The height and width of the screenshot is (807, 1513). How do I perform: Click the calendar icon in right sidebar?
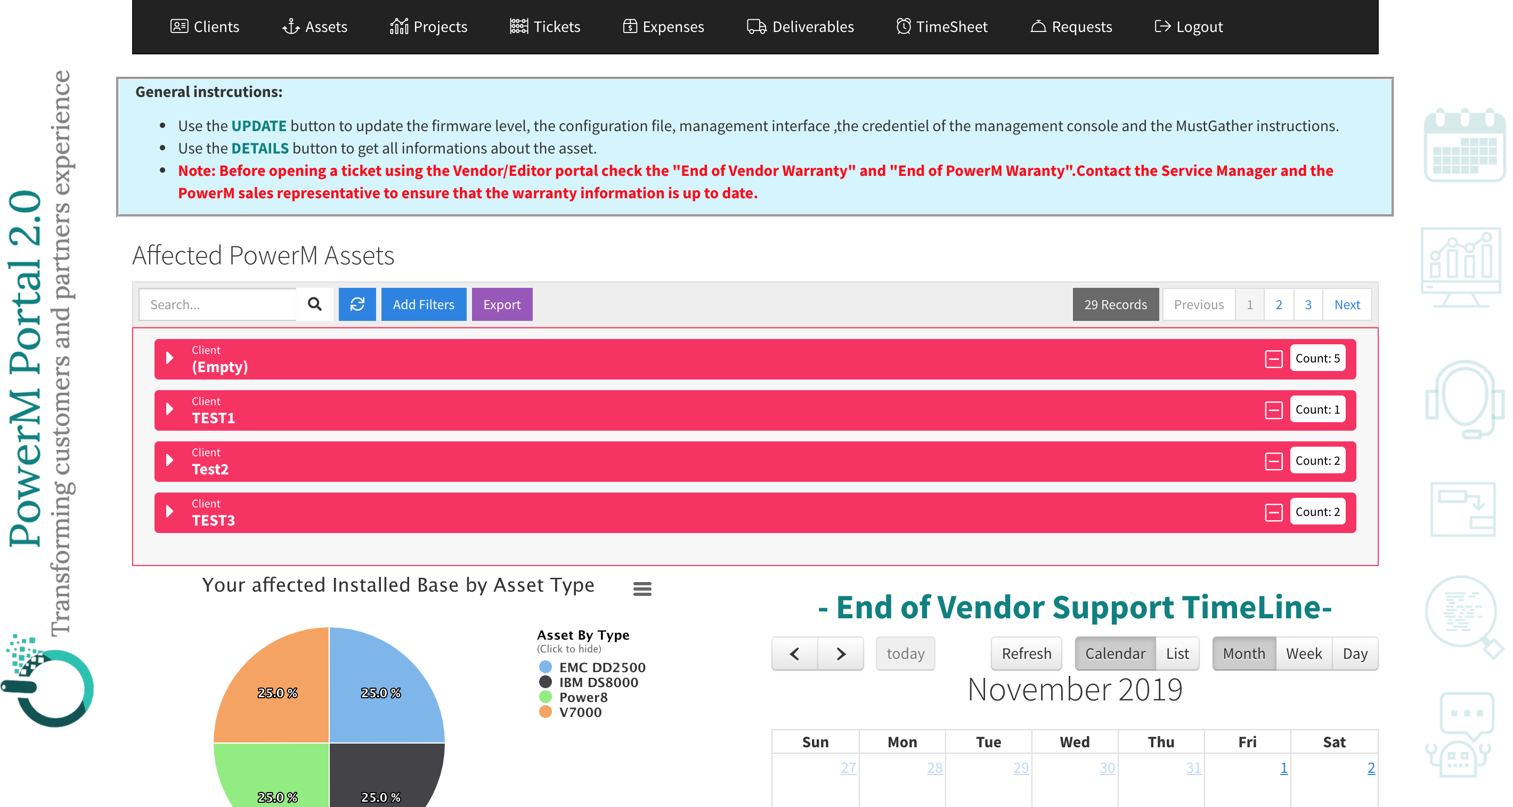click(1464, 145)
